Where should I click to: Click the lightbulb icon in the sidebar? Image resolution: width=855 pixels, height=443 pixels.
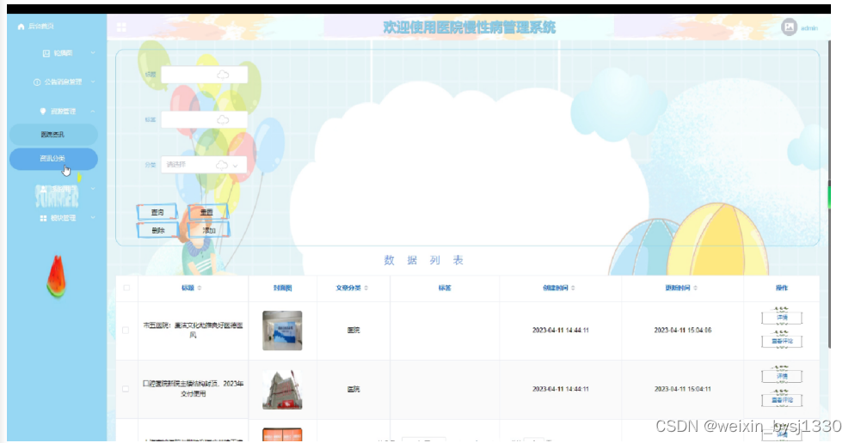click(43, 111)
